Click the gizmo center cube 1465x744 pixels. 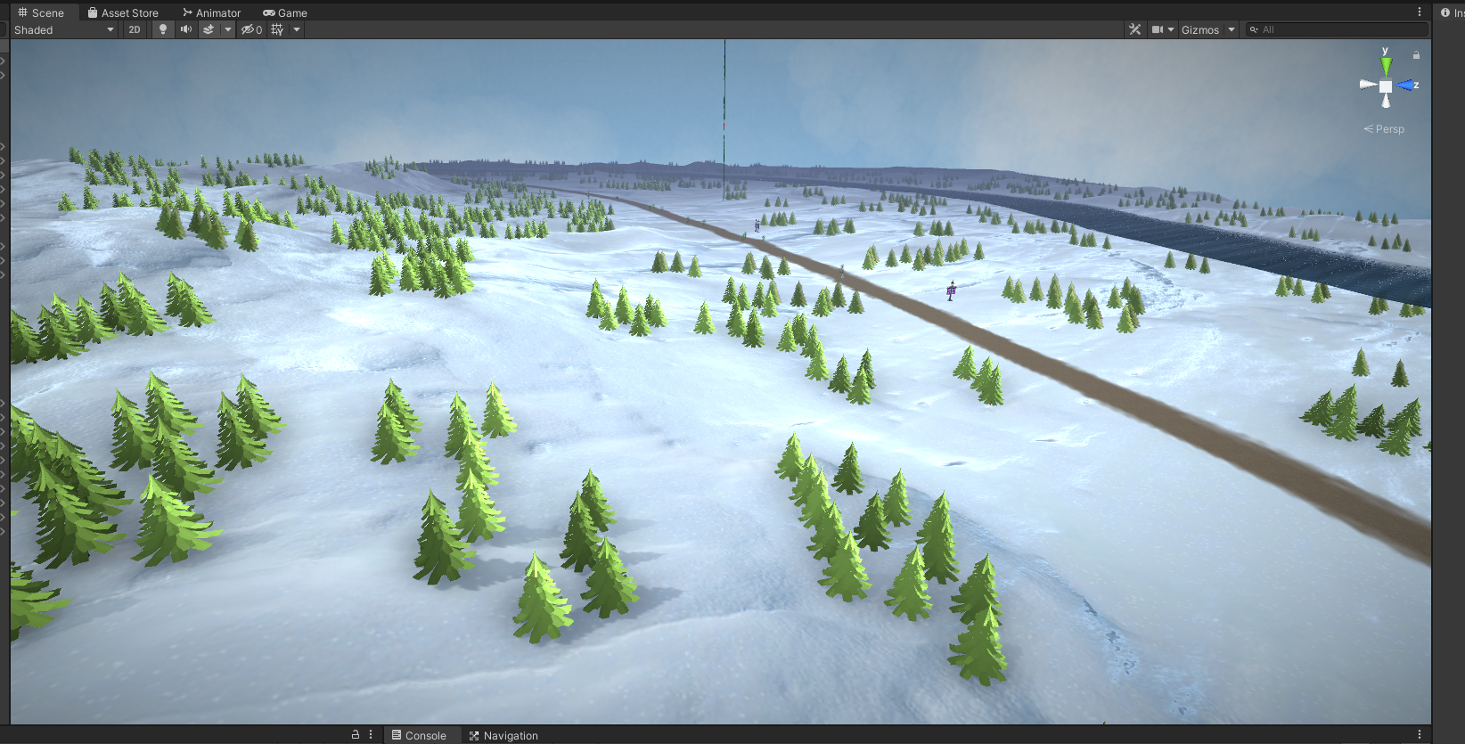pyautogui.click(x=1386, y=86)
